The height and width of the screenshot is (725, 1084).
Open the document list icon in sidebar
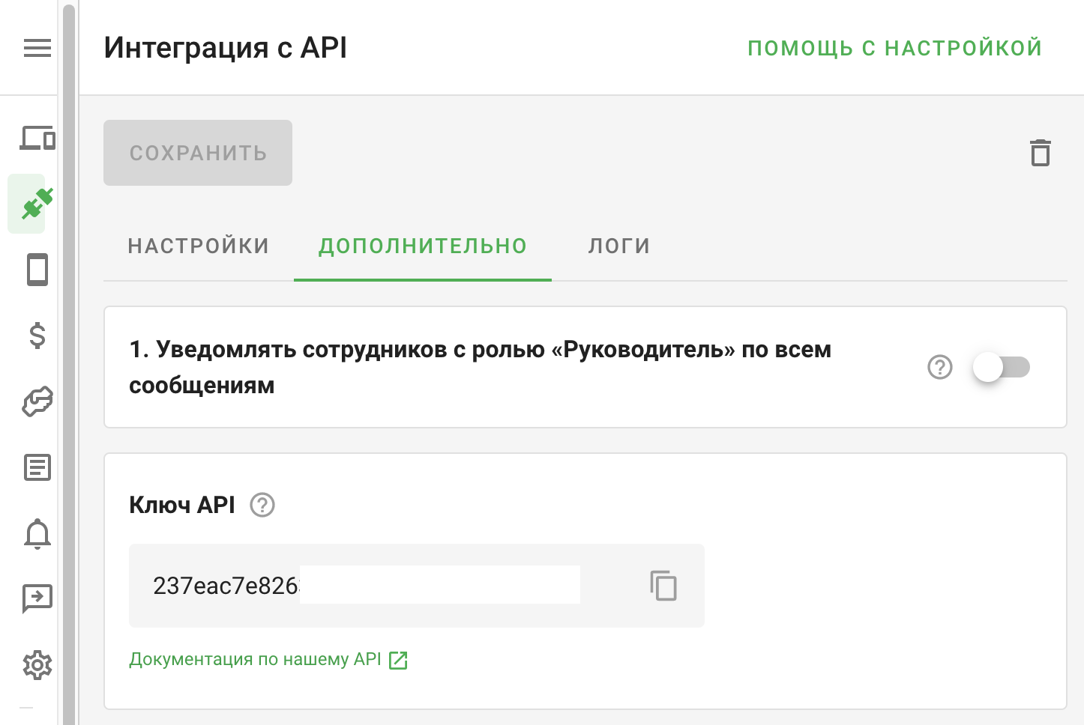pyautogui.click(x=37, y=467)
